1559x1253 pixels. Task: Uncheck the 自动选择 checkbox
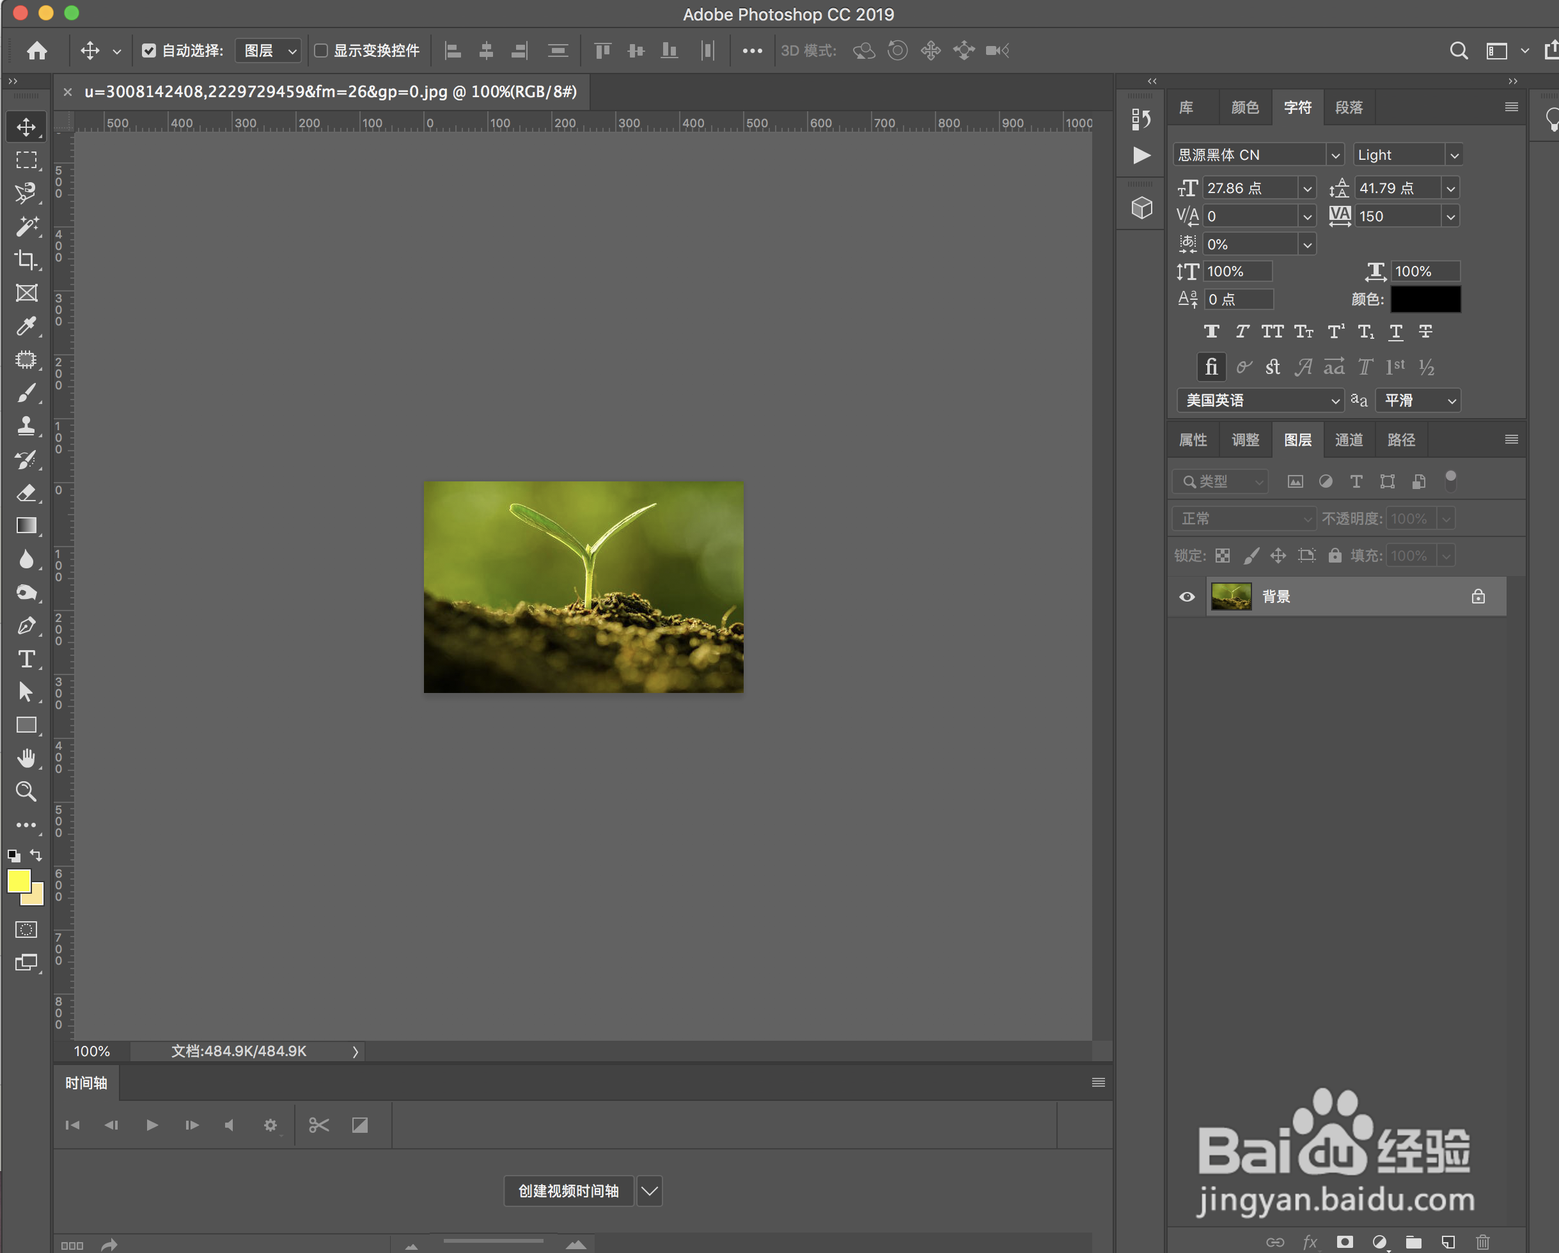pyautogui.click(x=149, y=51)
